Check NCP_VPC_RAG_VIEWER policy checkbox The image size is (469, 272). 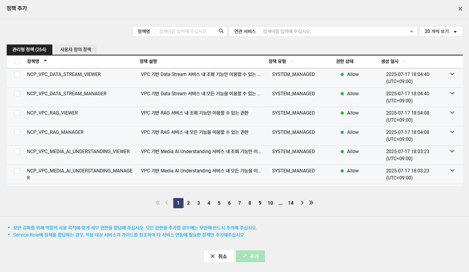coord(17,113)
